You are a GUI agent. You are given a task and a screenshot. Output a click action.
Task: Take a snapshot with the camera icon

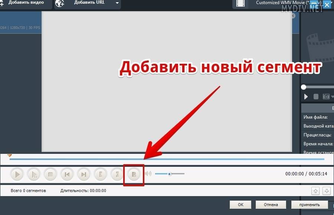pos(326,97)
